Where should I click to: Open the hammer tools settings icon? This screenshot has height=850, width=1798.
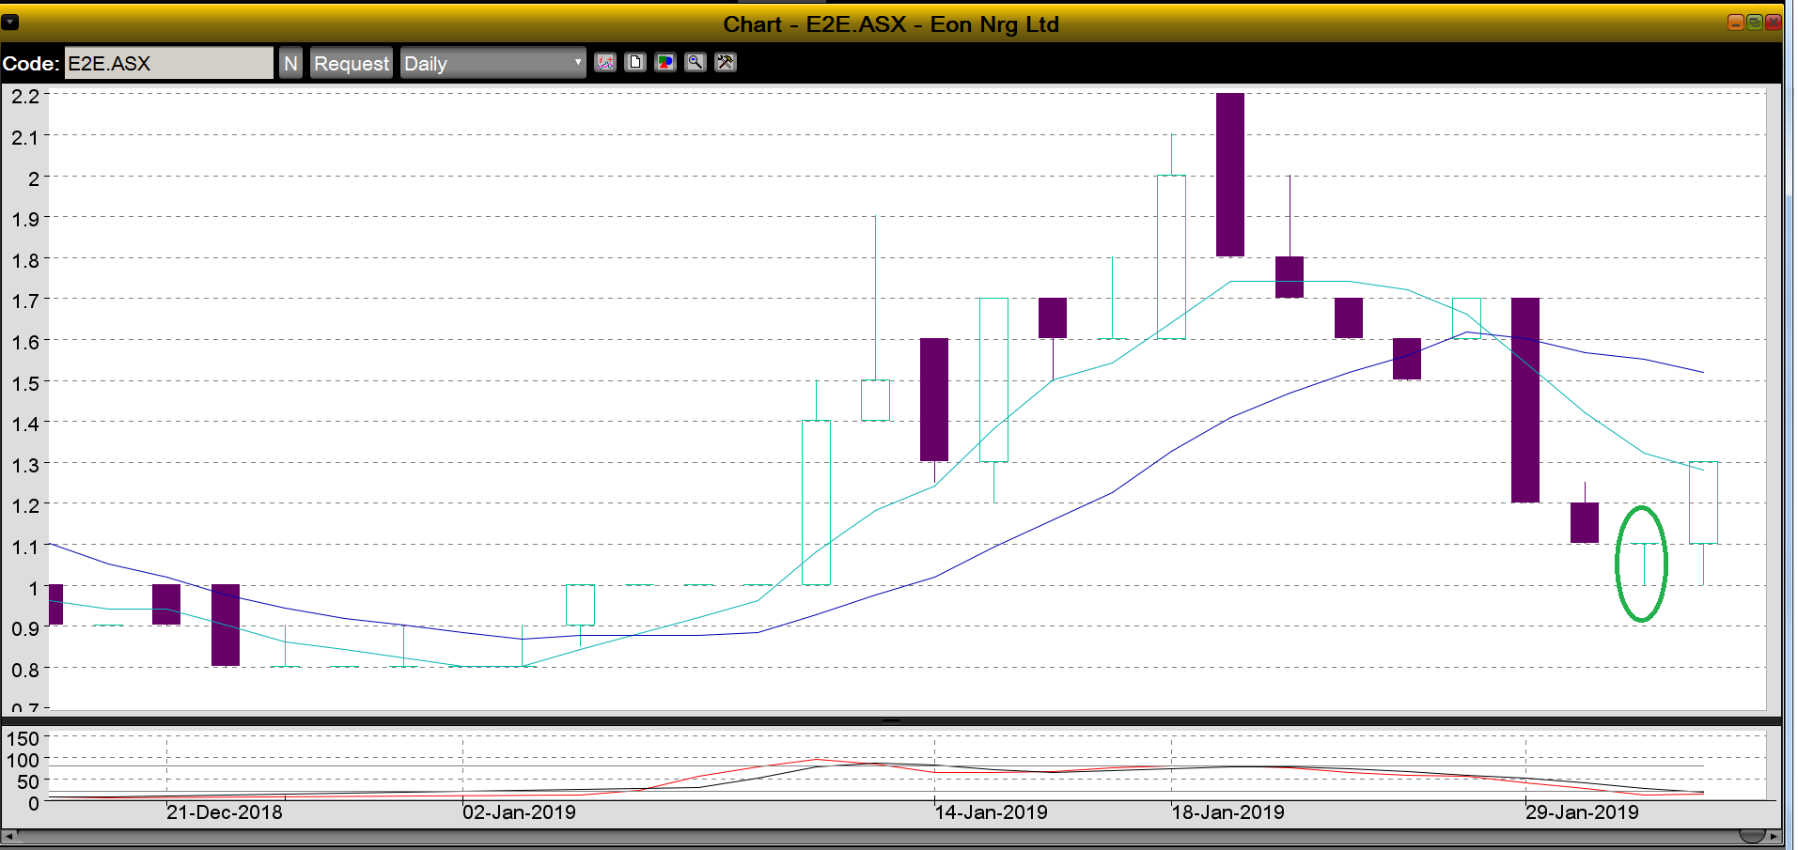coord(726,63)
